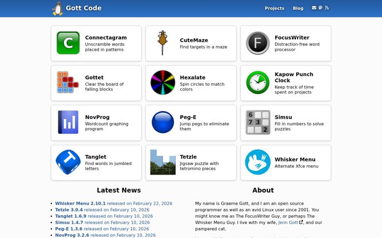382x238 pixels.
Task: Click the Kapow Punch Clock green clock icon
Action: pos(258,83)
